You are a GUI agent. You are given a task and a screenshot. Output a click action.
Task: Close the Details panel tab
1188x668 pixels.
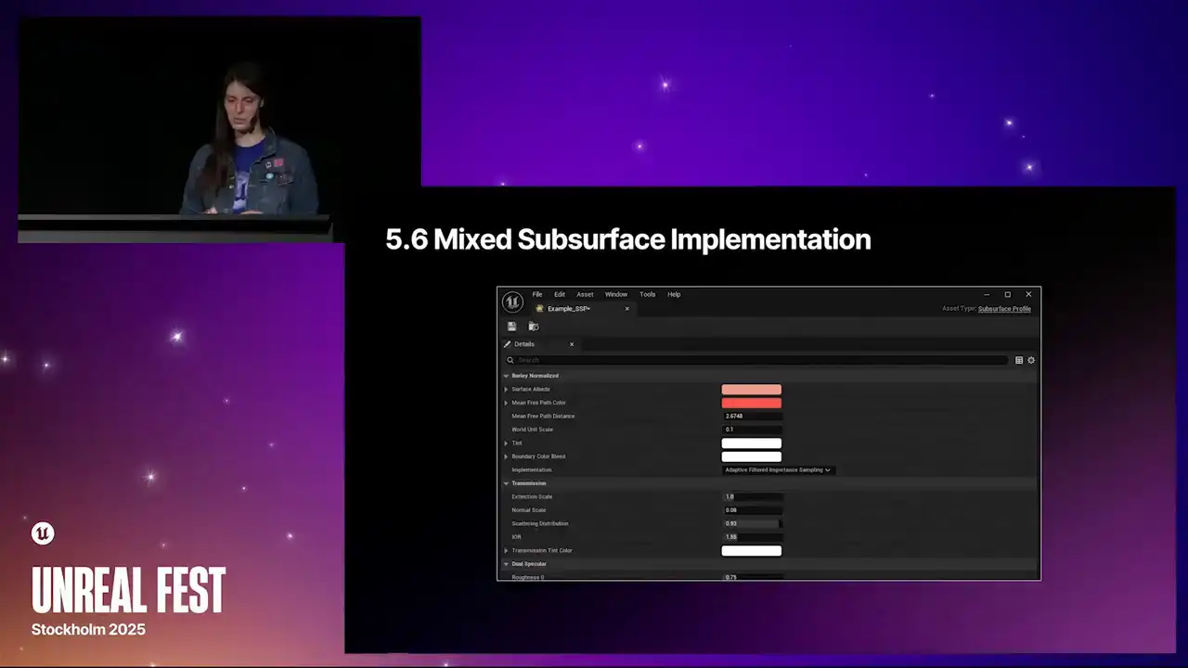coord(572,344)
